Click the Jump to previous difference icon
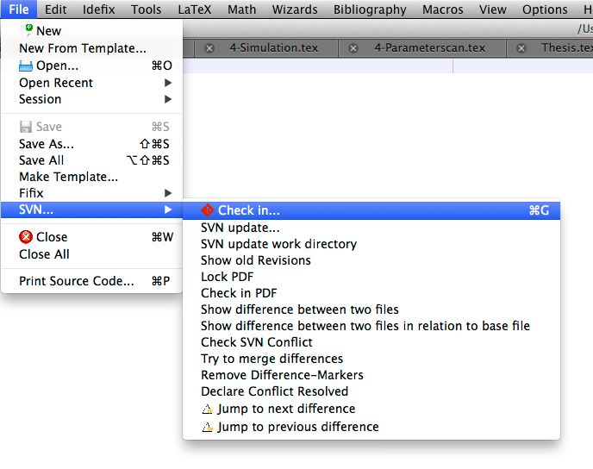593x469 pixels. tap(207, 427)
